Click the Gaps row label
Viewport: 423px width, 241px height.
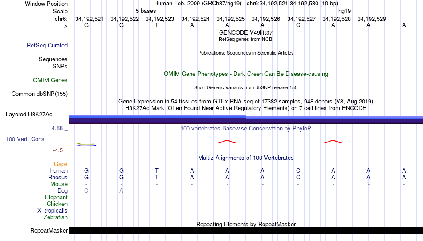pos(61,164)
